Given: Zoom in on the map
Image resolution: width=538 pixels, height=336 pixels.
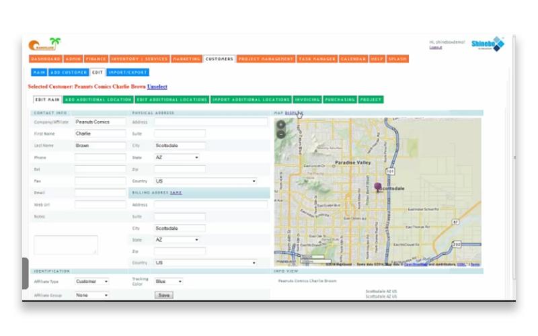Looking at the screenshot, I should click(281, 125).
